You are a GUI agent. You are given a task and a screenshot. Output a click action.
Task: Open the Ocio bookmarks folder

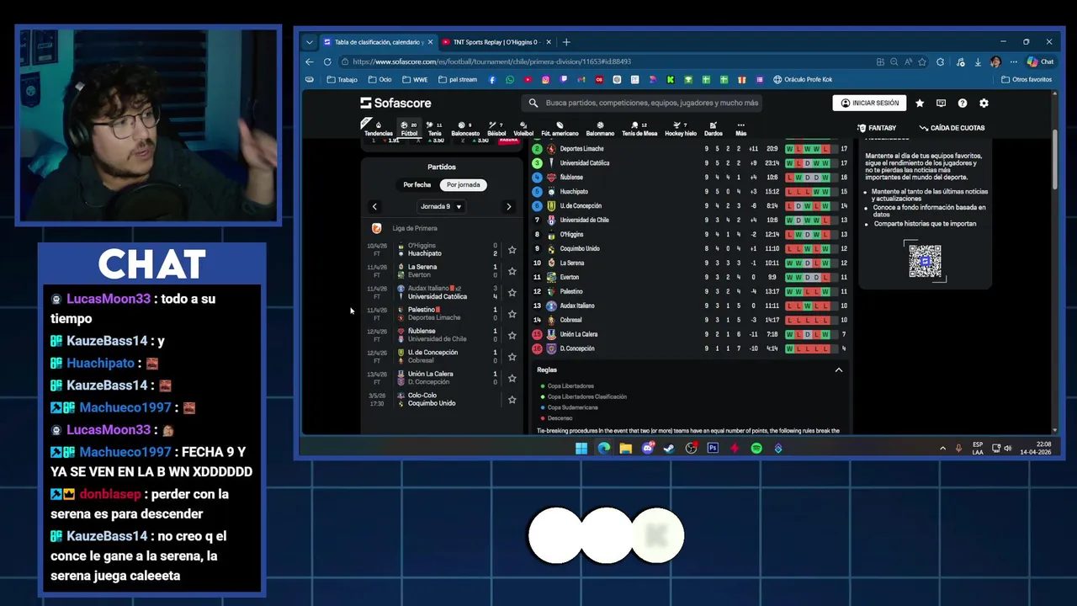[x=379, y=80]
